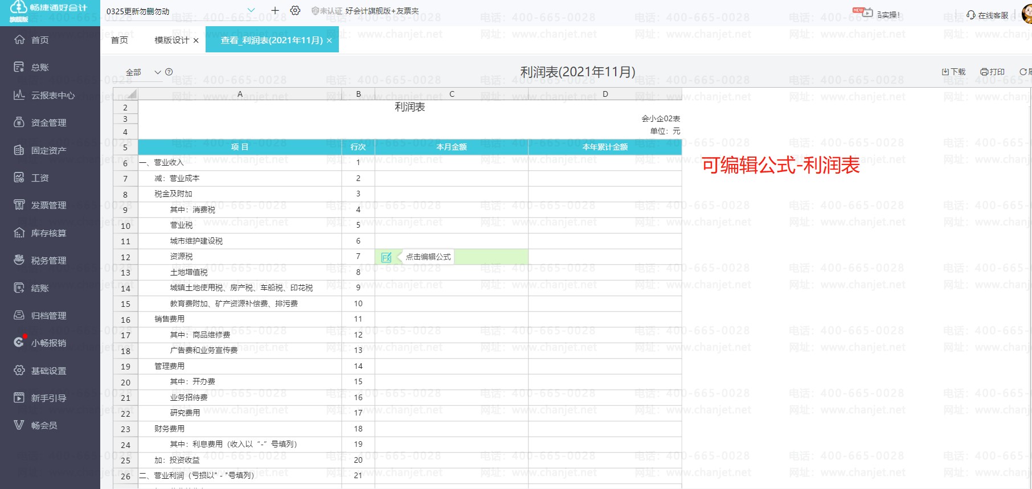Click the help question mark beside 全部
The height and width of the screenshot is (489, 1032).
click(x=169, y=72)
